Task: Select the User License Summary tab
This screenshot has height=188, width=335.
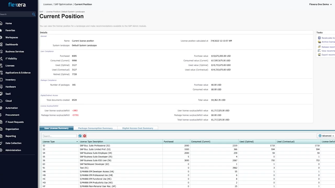Action: [x=56, y=128]
